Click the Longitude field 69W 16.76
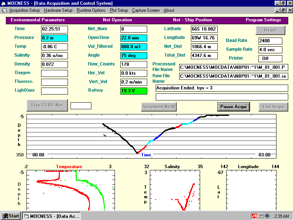 click(204, 38)
